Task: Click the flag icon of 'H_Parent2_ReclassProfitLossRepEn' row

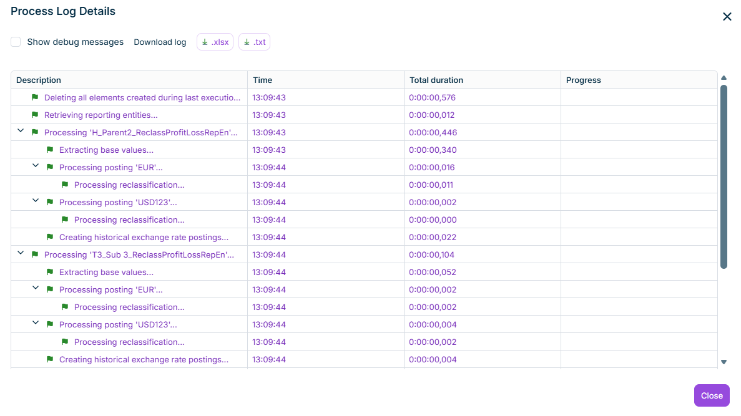Action: tap(35, 132)
